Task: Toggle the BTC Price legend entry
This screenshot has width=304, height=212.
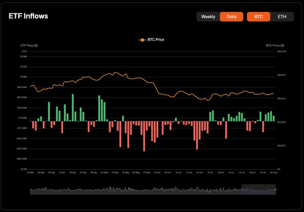Action: tap(152, 40)
